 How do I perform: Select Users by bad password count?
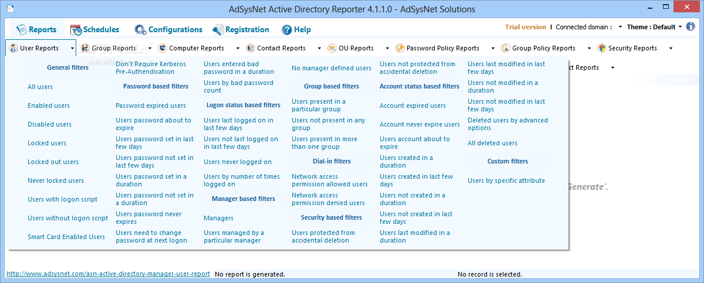click(238, 87)
